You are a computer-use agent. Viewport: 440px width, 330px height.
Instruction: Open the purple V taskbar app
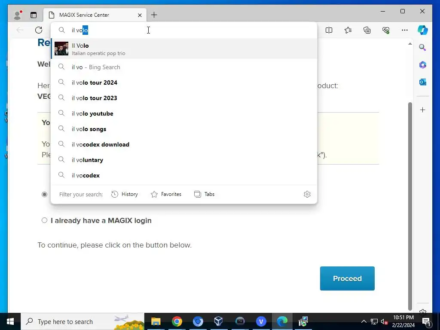(261, 321)
